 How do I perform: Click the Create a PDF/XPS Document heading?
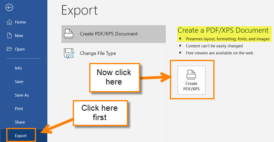[x=223, y=30]
